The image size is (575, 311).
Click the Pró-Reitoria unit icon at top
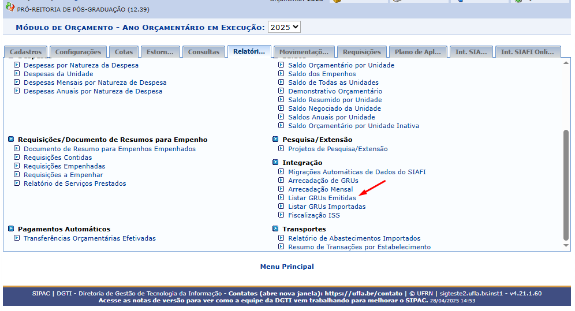10,7
